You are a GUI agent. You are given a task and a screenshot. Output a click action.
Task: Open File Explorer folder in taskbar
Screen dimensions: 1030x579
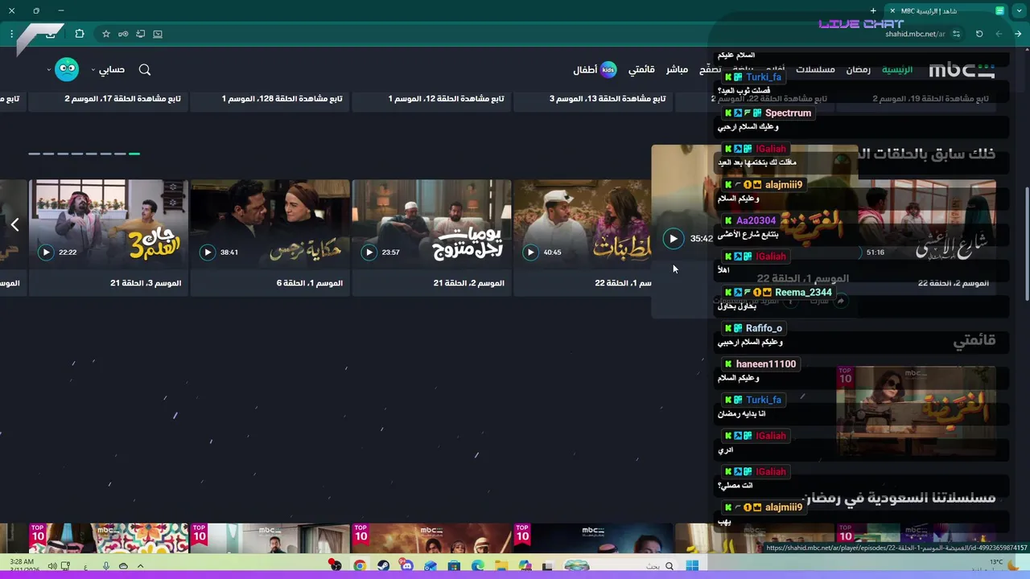pos(501,566)
